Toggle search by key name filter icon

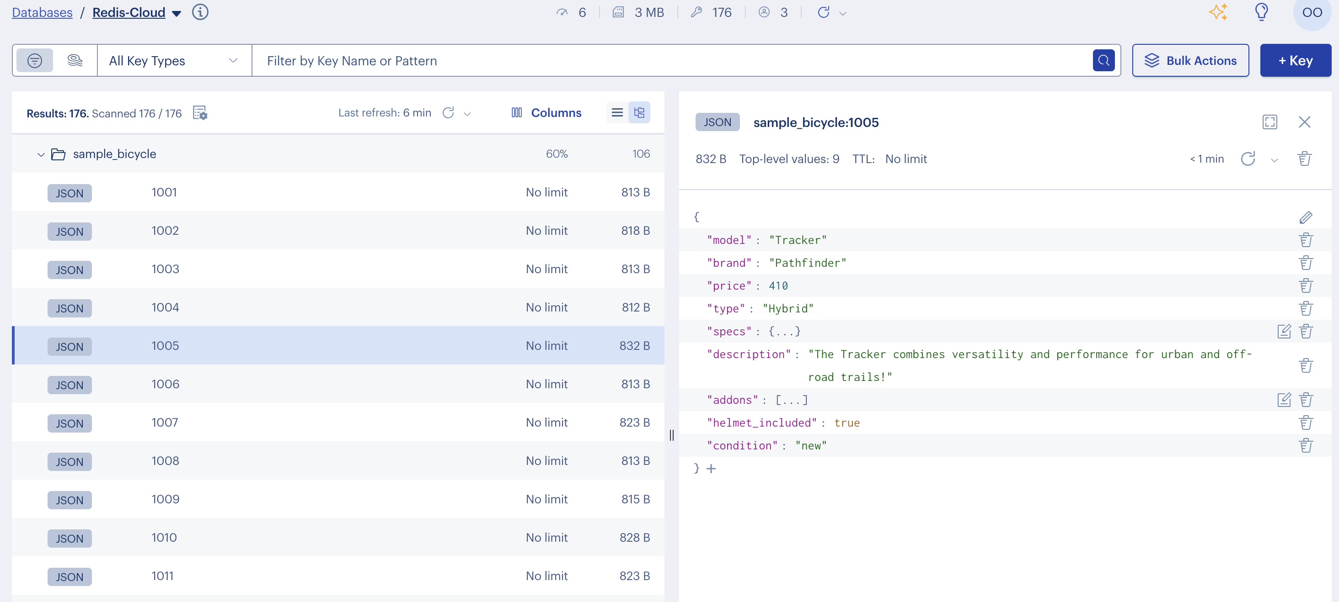[x=34, y=60]
